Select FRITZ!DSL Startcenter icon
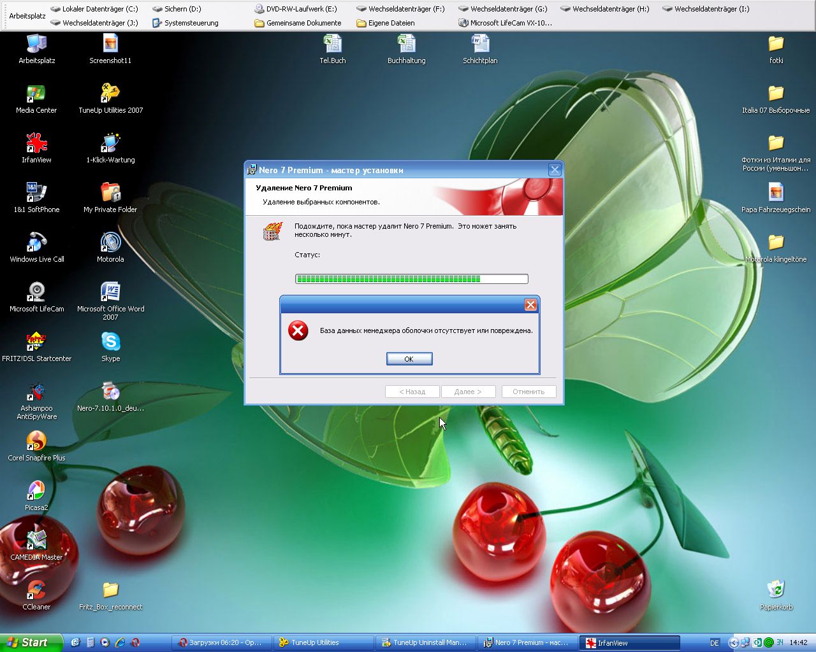816x652 pixels. [x=36, y=347]
